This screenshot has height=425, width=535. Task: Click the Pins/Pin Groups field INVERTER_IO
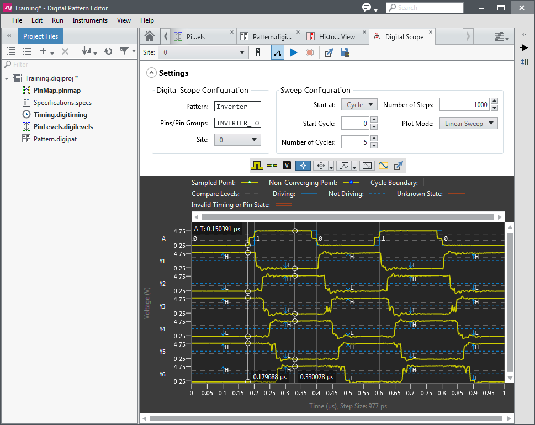[237, 123]
